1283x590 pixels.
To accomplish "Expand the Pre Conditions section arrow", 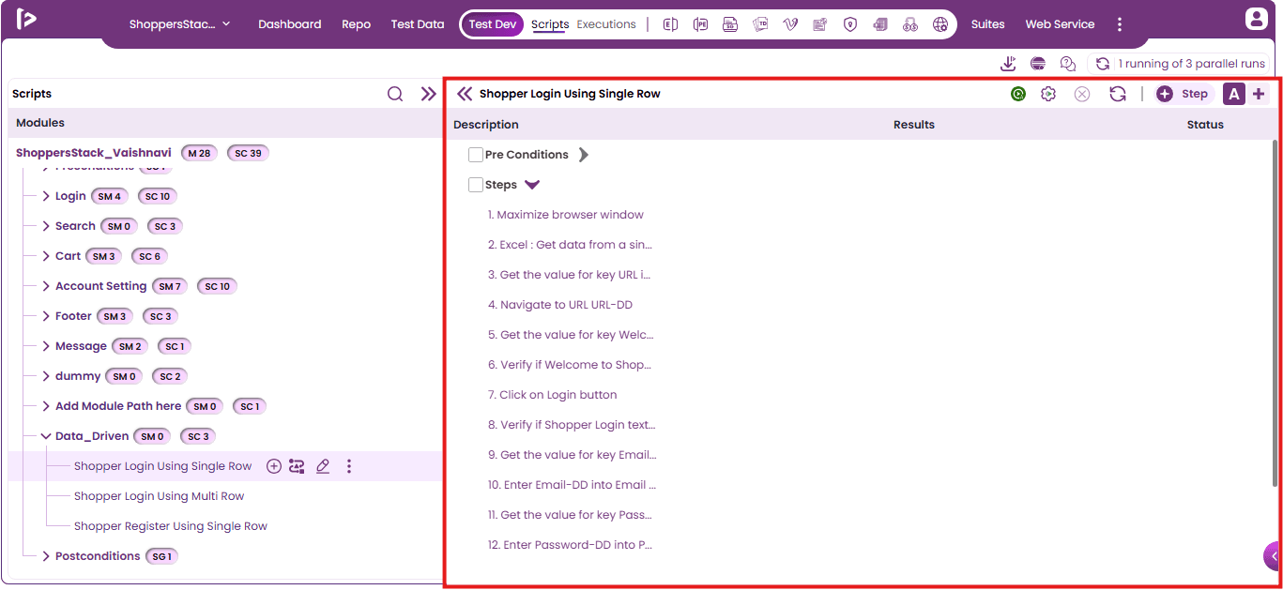I will pyautogui.click(x=584, y=155).
